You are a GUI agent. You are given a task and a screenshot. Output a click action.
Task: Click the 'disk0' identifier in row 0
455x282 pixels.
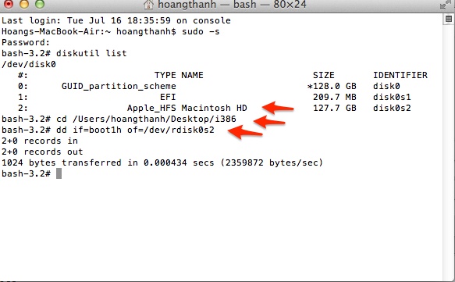point(386,86)
